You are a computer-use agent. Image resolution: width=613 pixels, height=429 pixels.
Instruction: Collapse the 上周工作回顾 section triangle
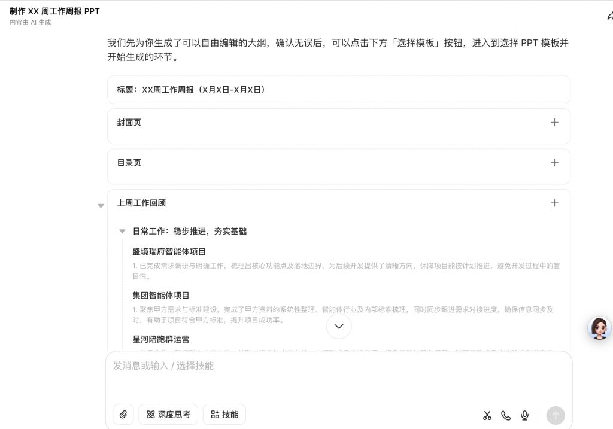tap(101, 205)
